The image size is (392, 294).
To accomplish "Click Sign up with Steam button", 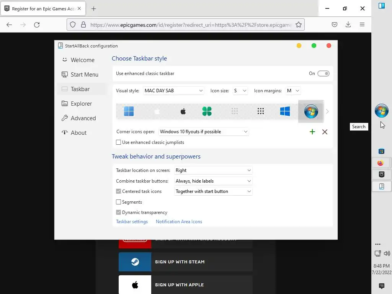I will [x=186, y=262].
